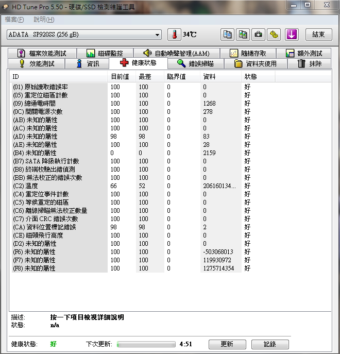
Task: Click the 結束 exit button
Action: [x=318, y=35]
